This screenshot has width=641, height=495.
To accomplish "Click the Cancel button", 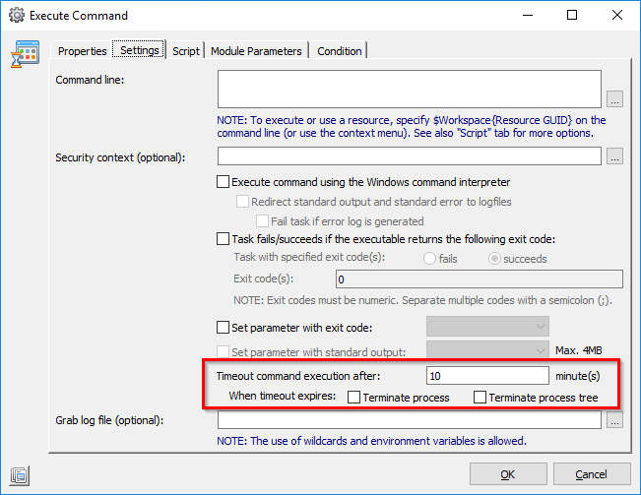I will (x=590, y=474).
